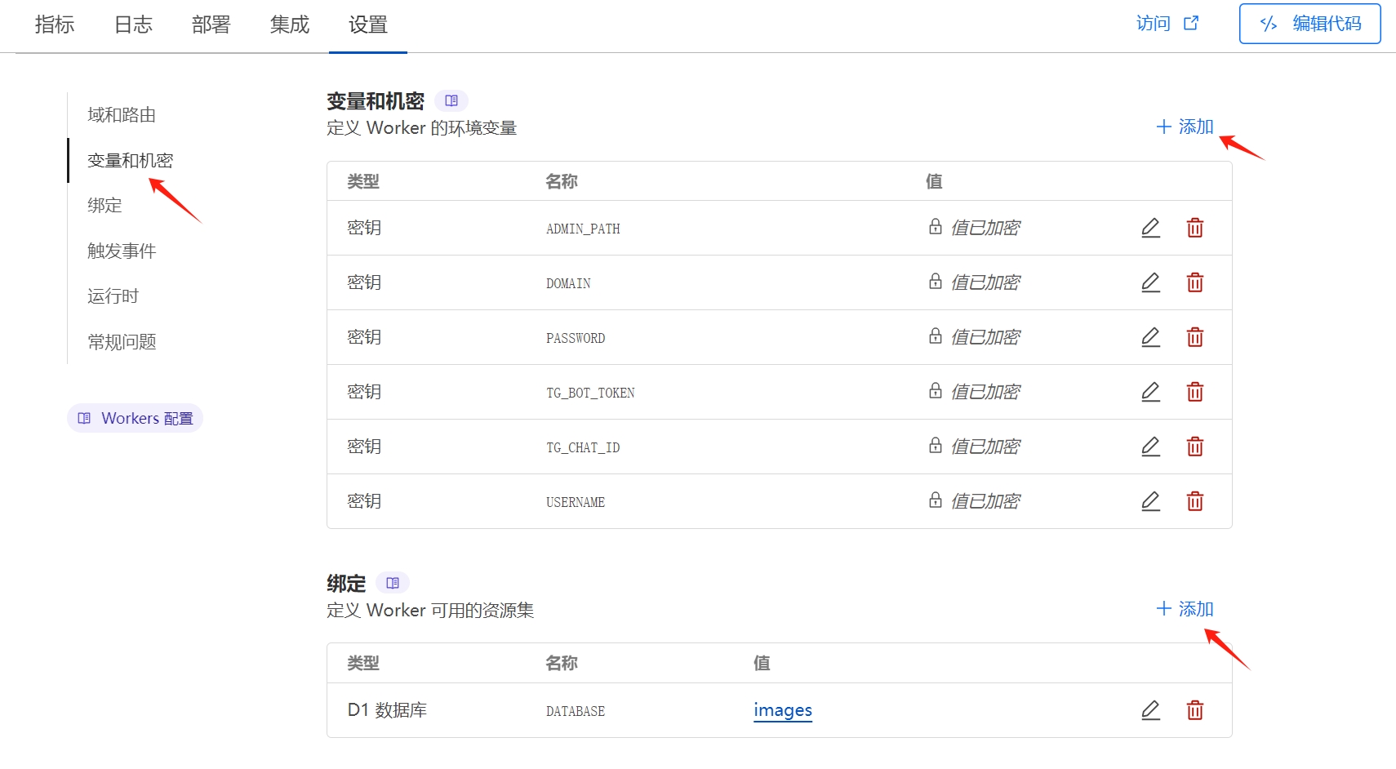Edit the USERNAME secret via pencil icon
Screen dimensions: 1396x769
[x=1150, y=501]
